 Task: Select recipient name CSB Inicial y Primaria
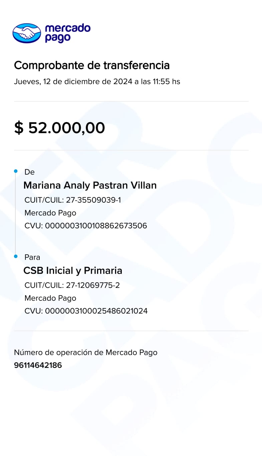(x=73, y=270)
